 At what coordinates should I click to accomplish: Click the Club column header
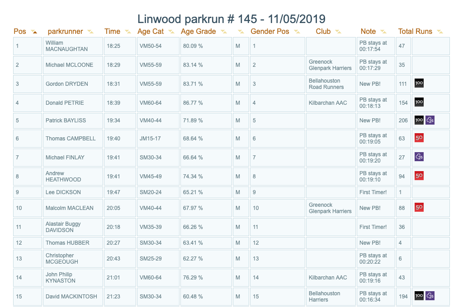pos(323,31)
